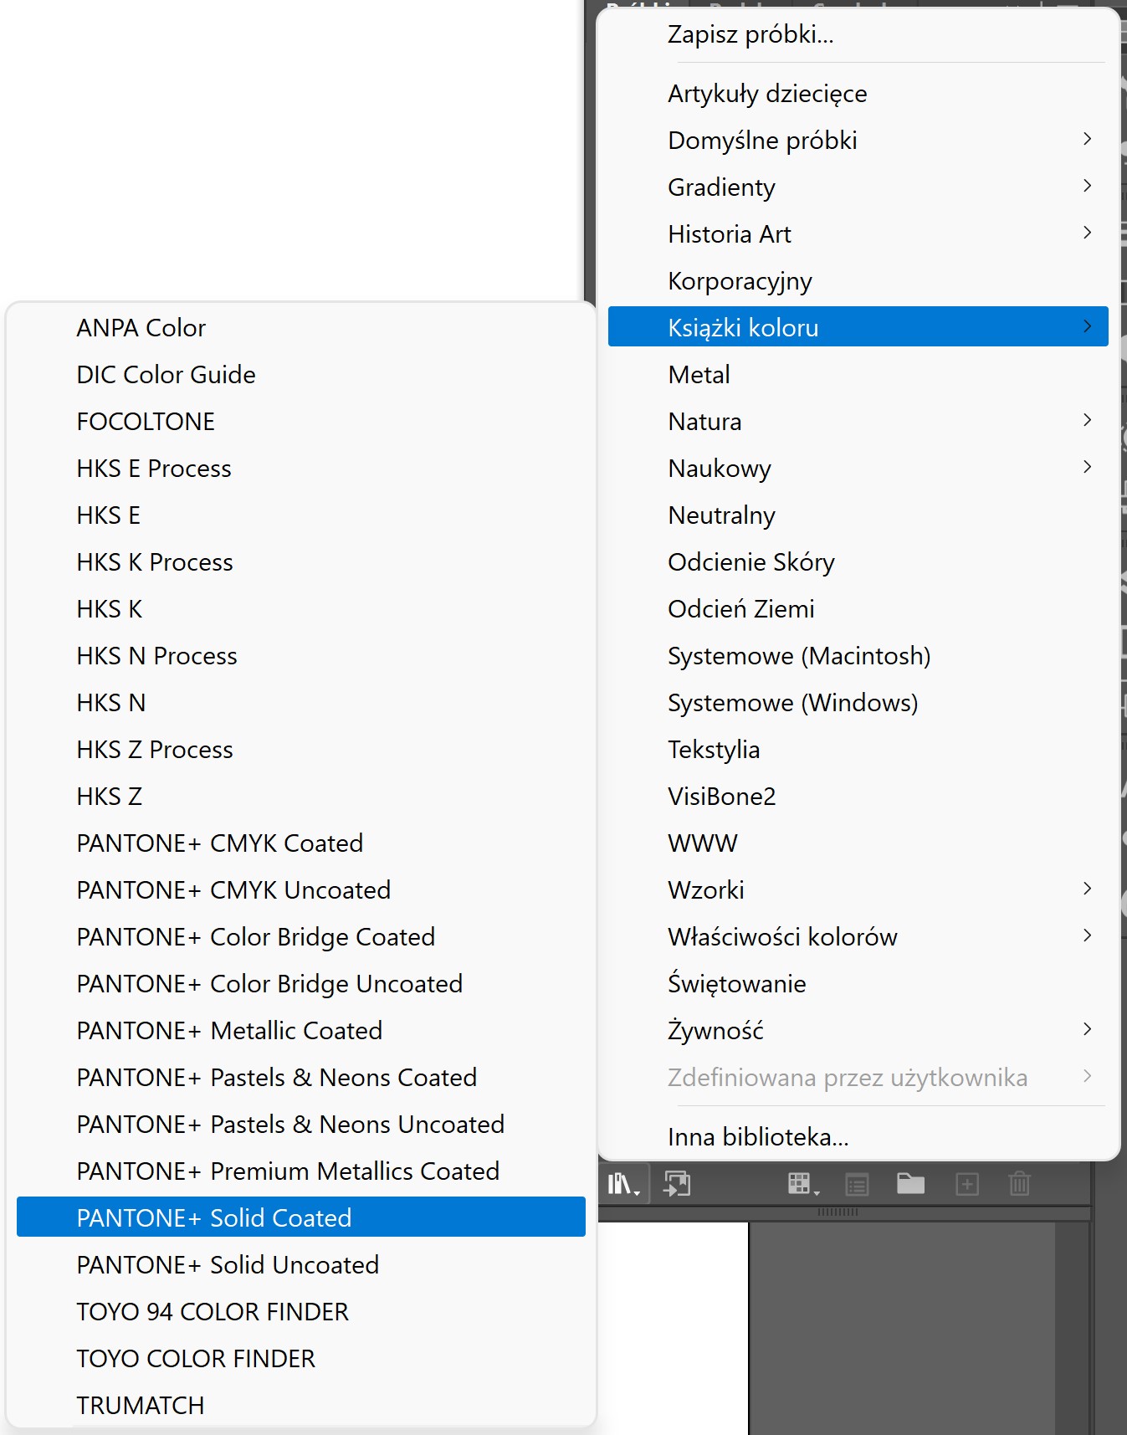Choose Inna biblioteka… menu entry
Image resolution: width=1127 pixels, height=1435 pixels.
pyautogui.click(x=858, y=1137)
